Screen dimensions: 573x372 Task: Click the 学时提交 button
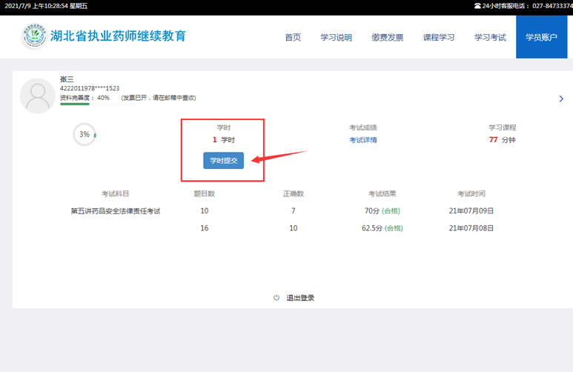223,160
